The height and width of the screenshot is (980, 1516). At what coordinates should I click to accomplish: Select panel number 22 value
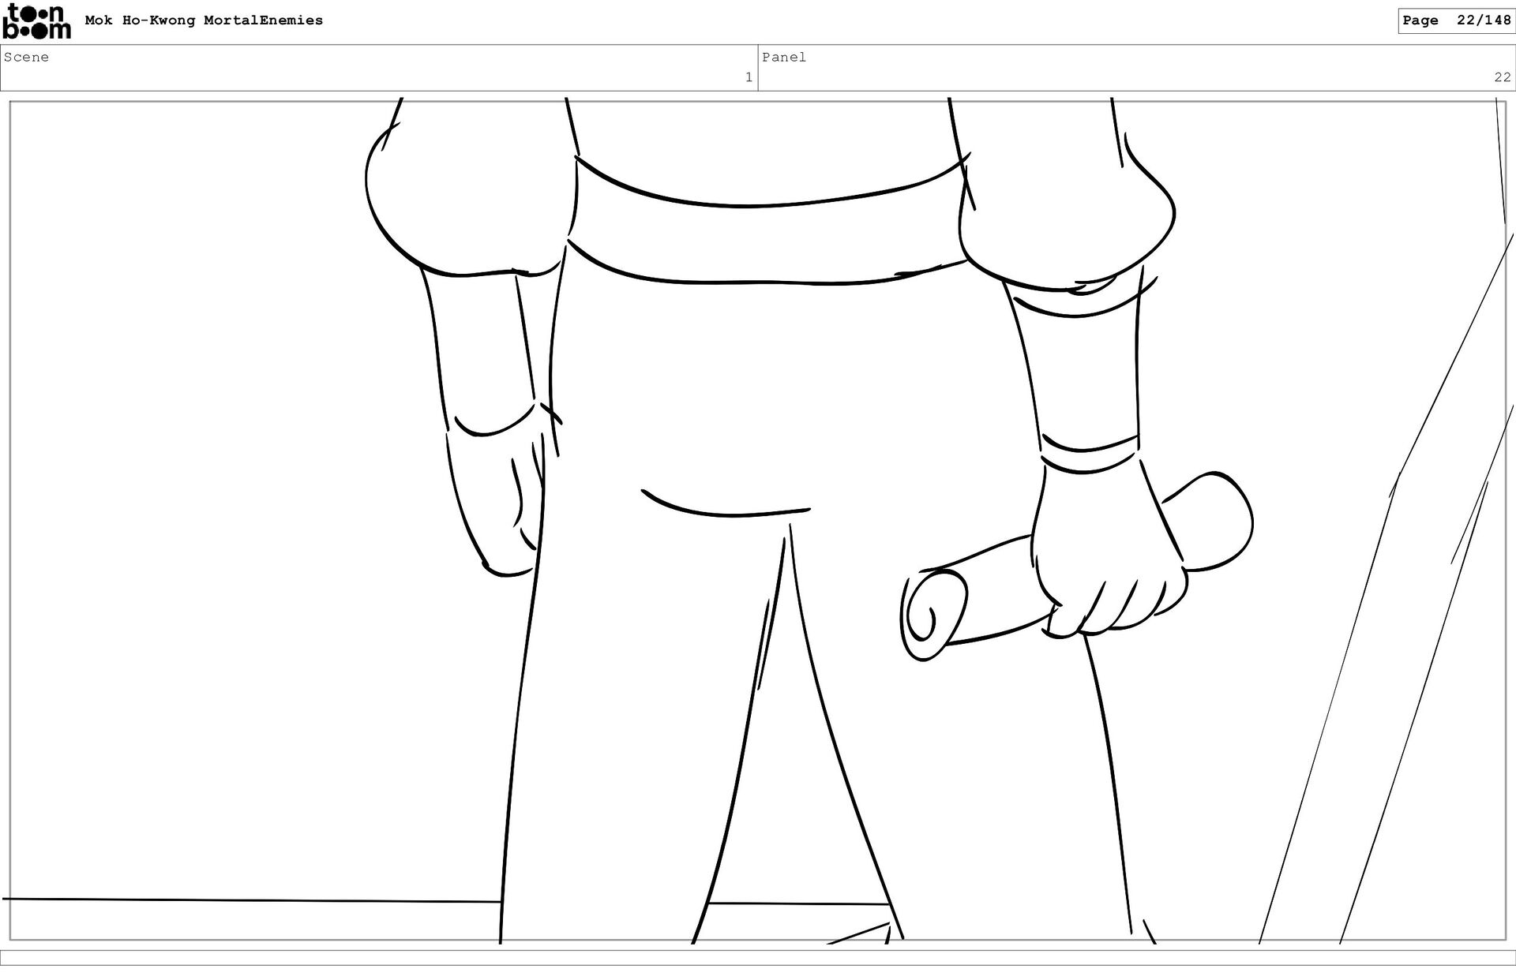[1501, 77]
